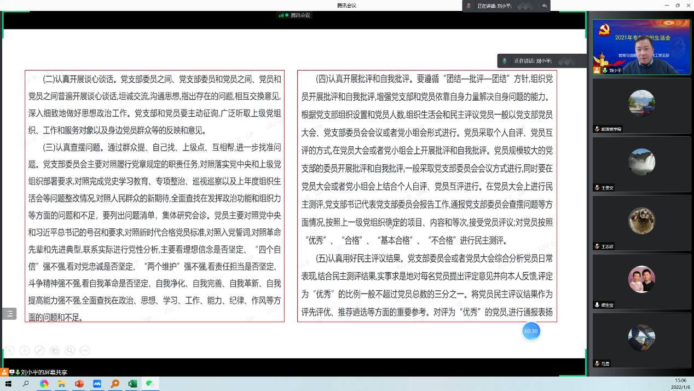Open Excel from the taskbar
The height and width of the screenshot is (391, 694).
pos(132,384)
